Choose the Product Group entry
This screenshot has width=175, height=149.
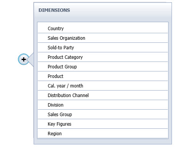click(x=103, y=66)
